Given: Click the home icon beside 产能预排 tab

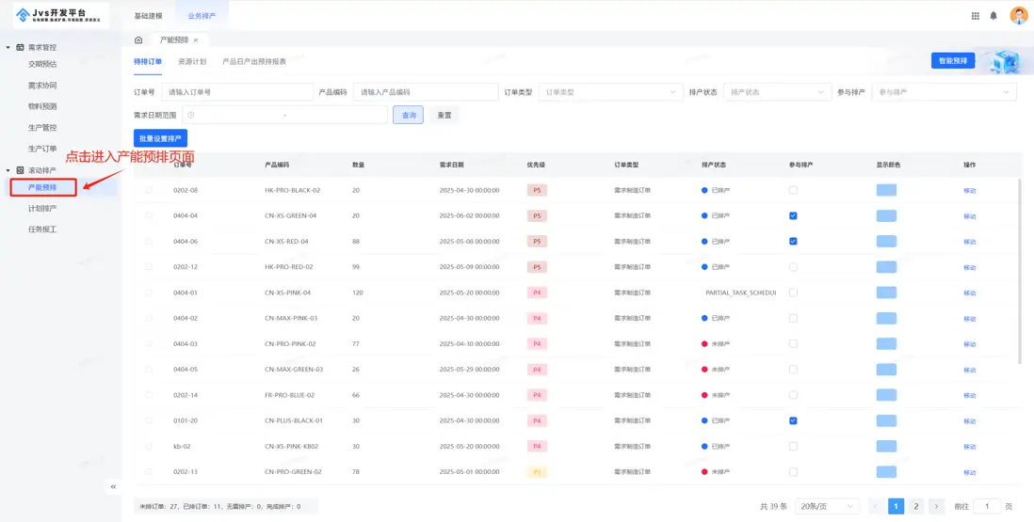Looking at the screenshot, I should tap(138, 40).
